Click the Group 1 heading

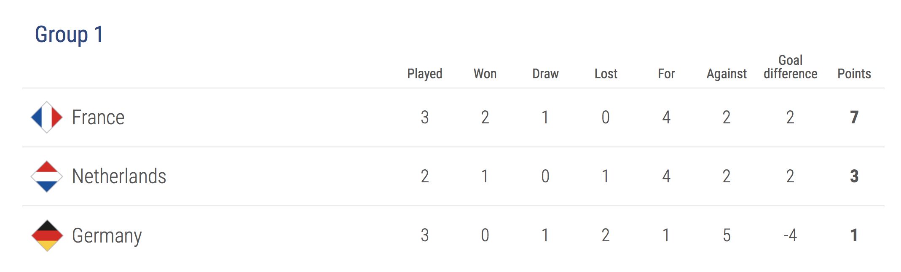pyautogui.click(x=69, y=35)
